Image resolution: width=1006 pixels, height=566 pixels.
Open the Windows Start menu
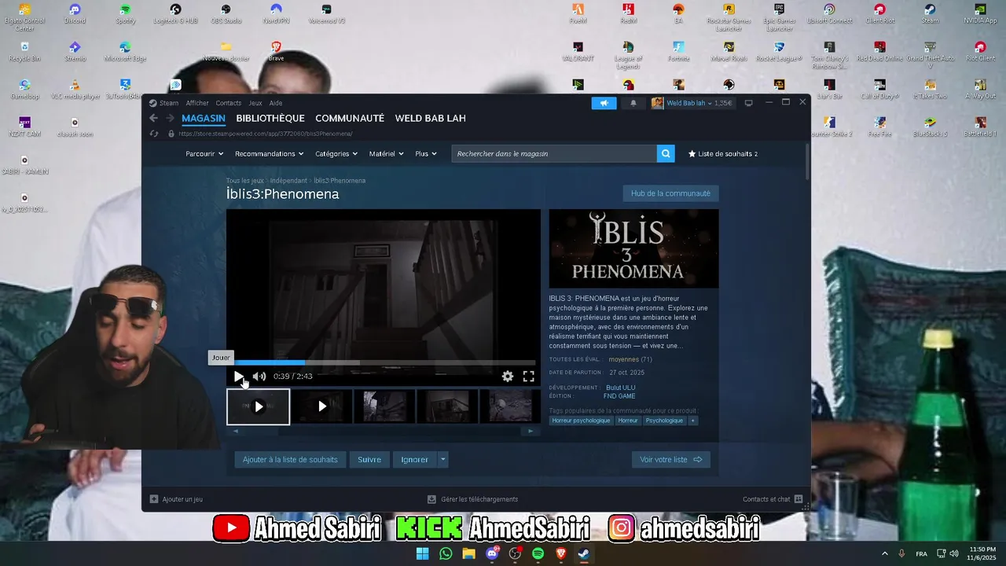point(423,553)
